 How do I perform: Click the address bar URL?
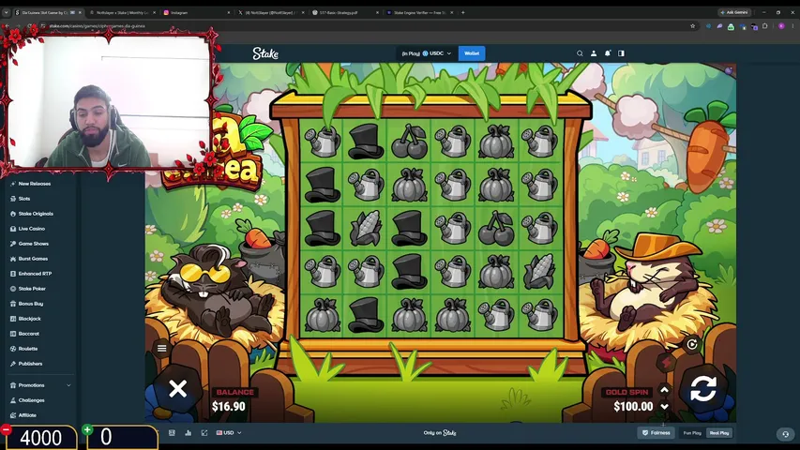pyautogui.click(x=97, y=26)
